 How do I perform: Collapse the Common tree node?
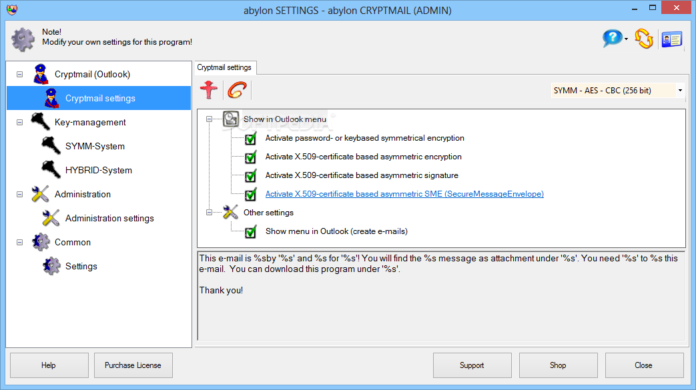click(19, 242)
